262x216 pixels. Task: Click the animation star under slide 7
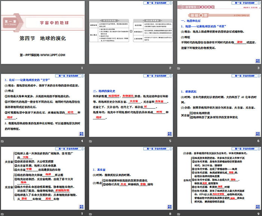click(2, 214)
